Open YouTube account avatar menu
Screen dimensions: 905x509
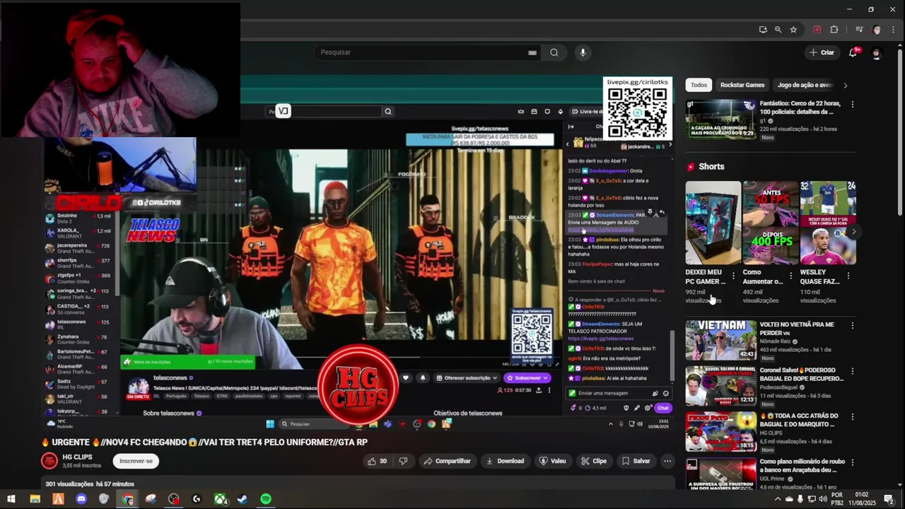tap(877, 52)
